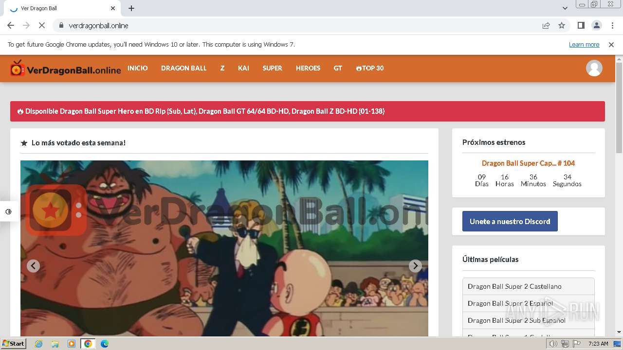This screenshot has width=623, height=350.
Task: Click Próximos estrenos heading
Action: (x=494, y=142)
